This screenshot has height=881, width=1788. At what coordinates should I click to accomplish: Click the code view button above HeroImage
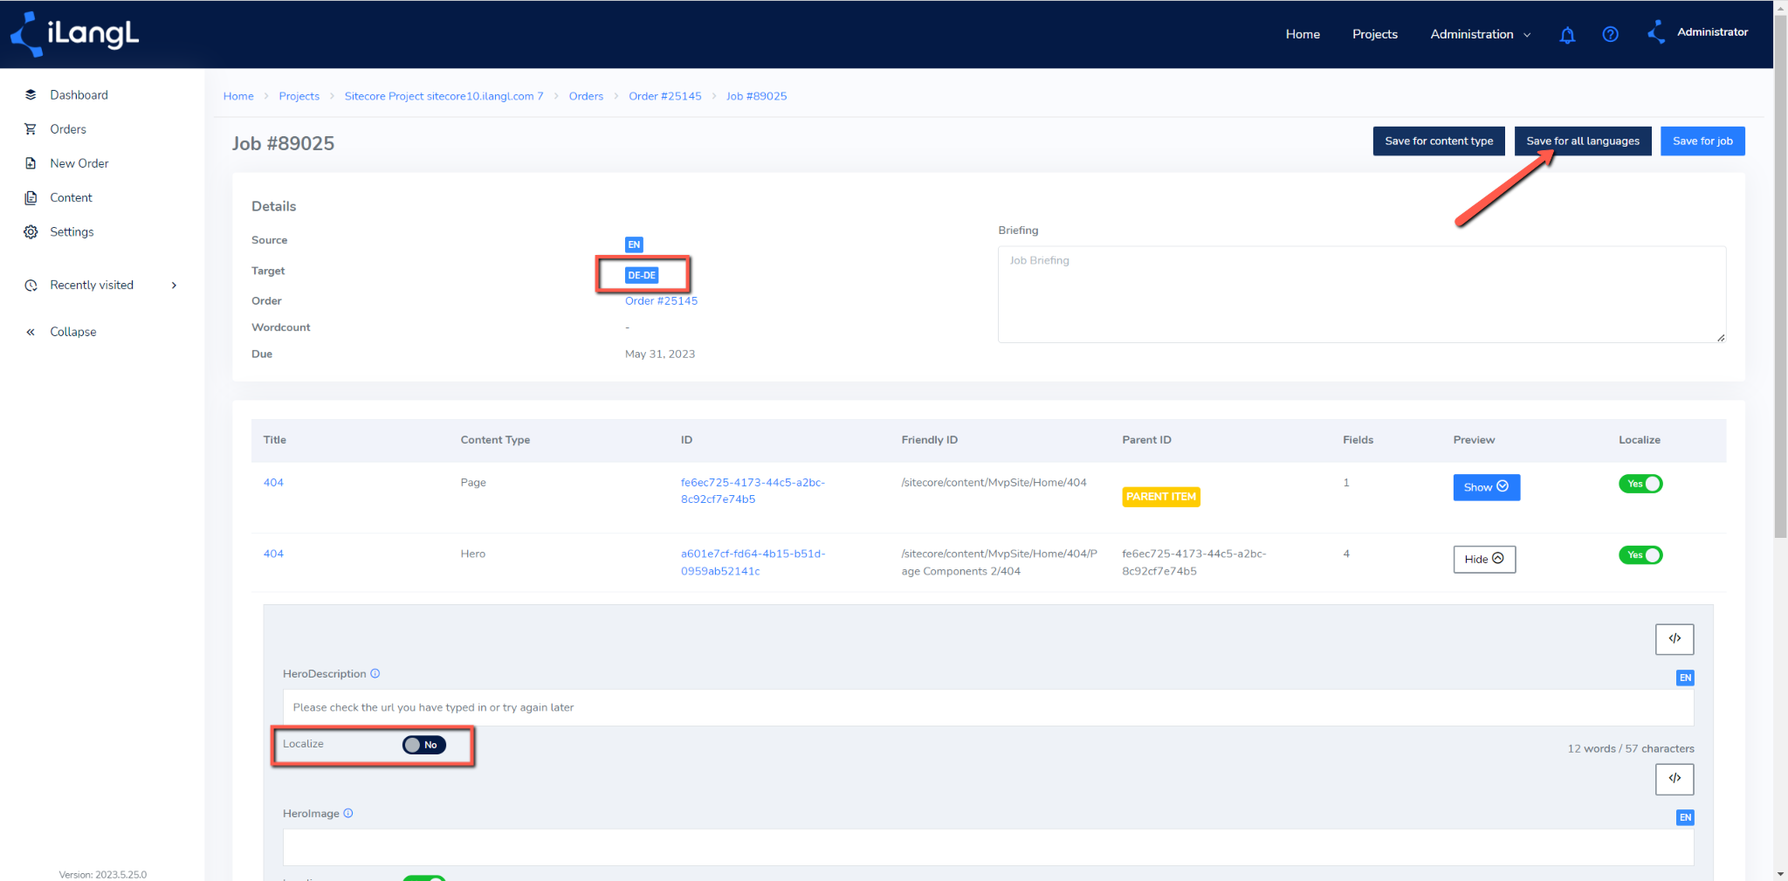coord(1675,778)
